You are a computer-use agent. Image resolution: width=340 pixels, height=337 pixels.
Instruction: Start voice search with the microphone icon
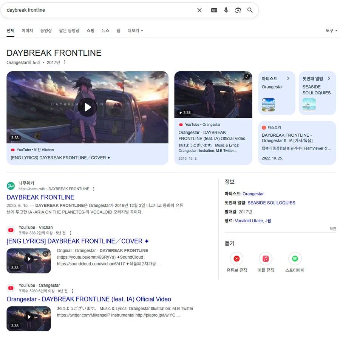226,10
